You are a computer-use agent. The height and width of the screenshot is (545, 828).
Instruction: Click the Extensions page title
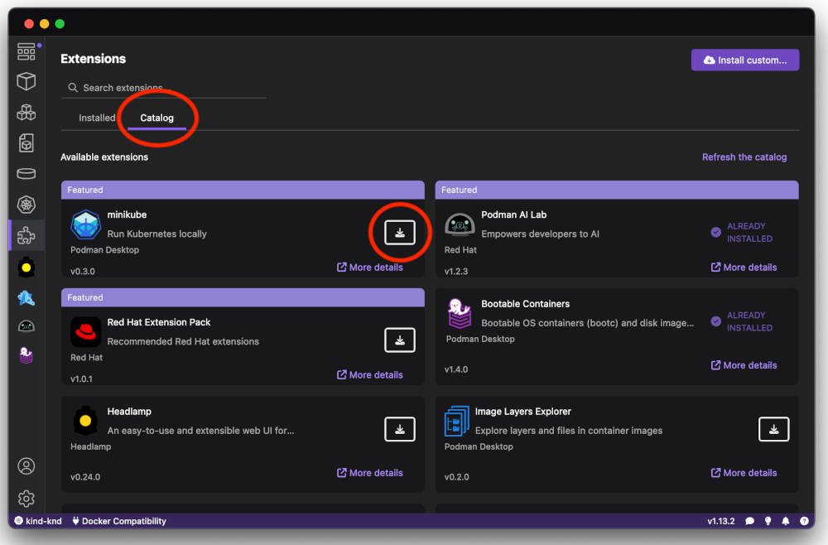pyautogui.click(x=93, y=59)
